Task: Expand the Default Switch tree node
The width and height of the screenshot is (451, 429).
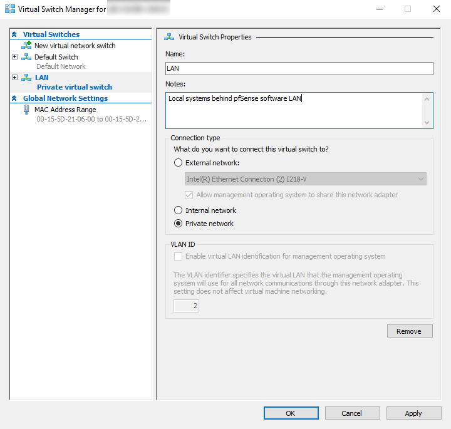Action: click(x=15, y=57)
